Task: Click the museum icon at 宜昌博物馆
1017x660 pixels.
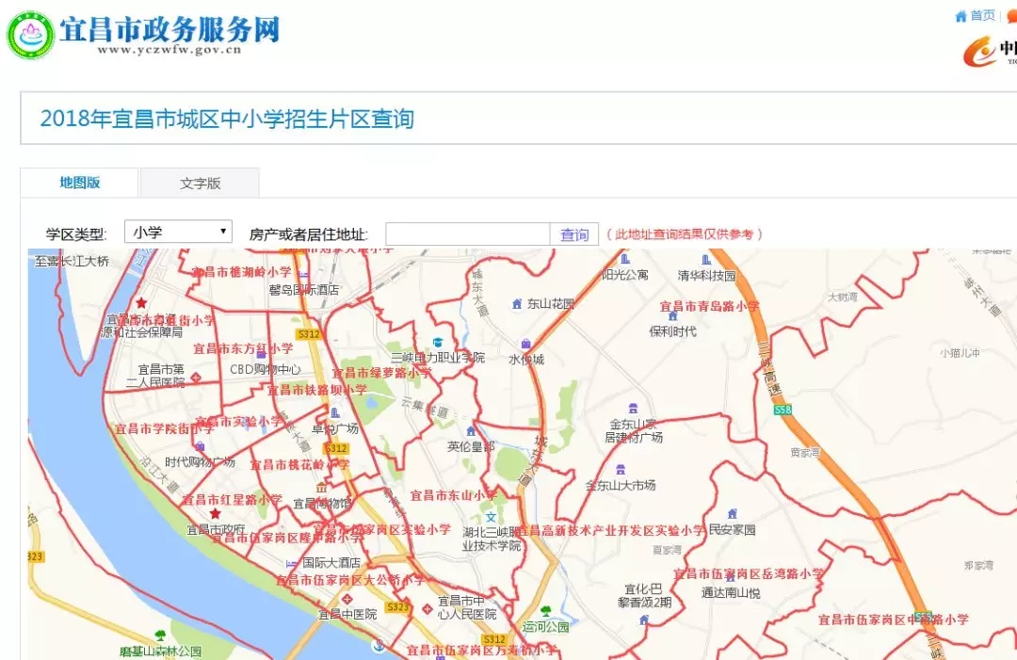Action: [322, 489]
